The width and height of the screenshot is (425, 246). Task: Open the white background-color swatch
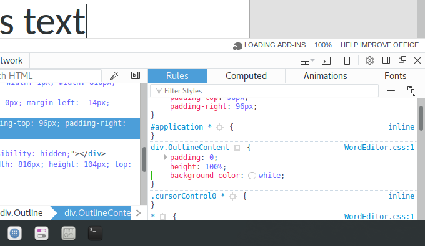pos(252,176)
